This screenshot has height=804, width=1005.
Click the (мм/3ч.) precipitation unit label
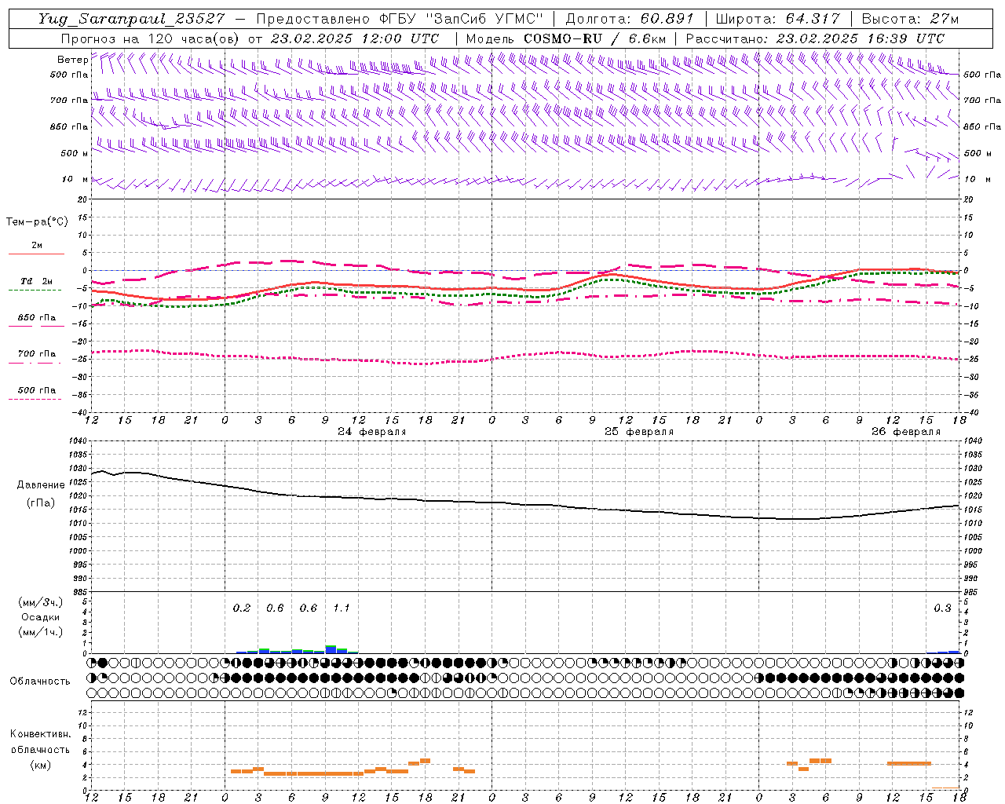click(x=41, y=602)
